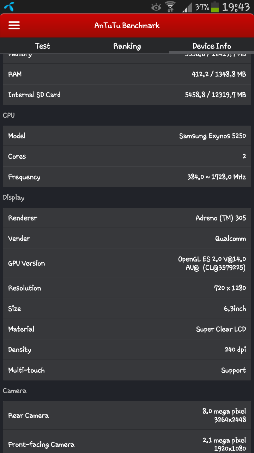Switch to the Test tab

pyautogui.click(x=42, y=46)
